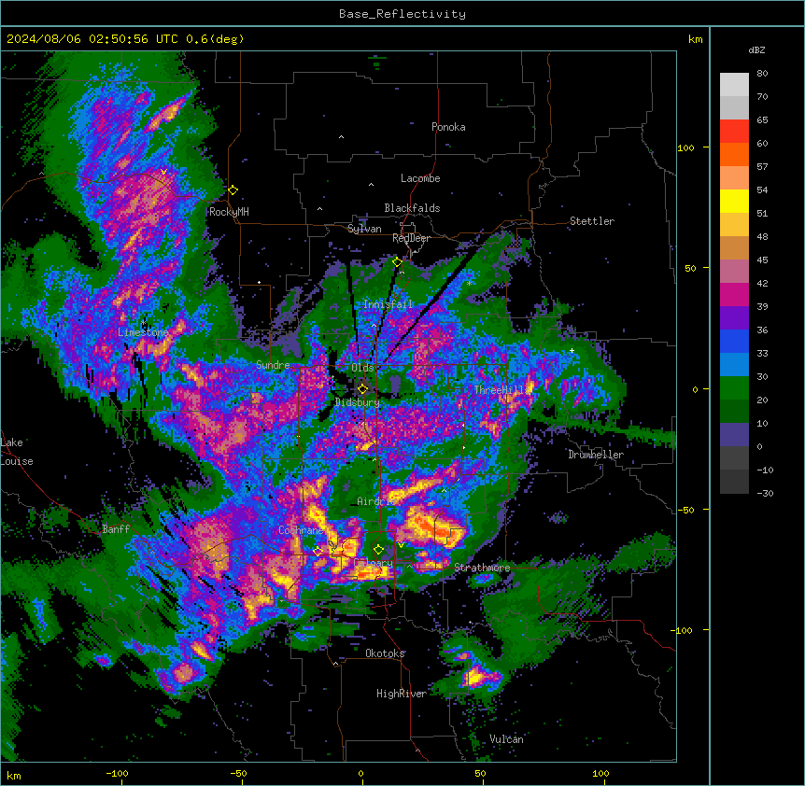Image resolution: width=805 pixels, height=786 pixels.
Task: Select the Lake Louise label at the map's left edge
Action: pyautogui.click(x=17, y=452)
